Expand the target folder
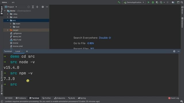The image size is (184, 103). click(8, 30)
